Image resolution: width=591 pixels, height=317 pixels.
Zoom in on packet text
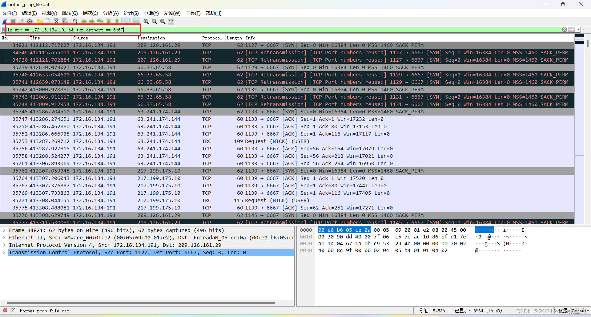146,21
